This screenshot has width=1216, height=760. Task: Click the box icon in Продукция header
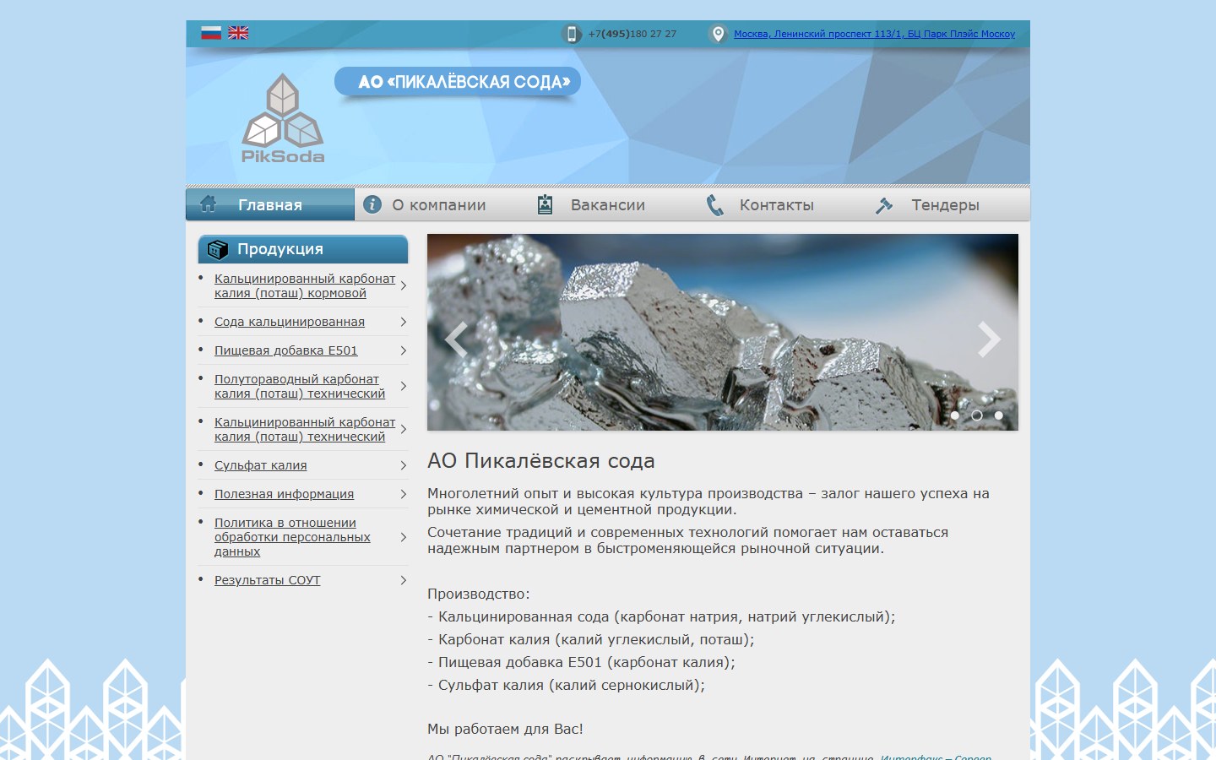click(x=218, y=249)
